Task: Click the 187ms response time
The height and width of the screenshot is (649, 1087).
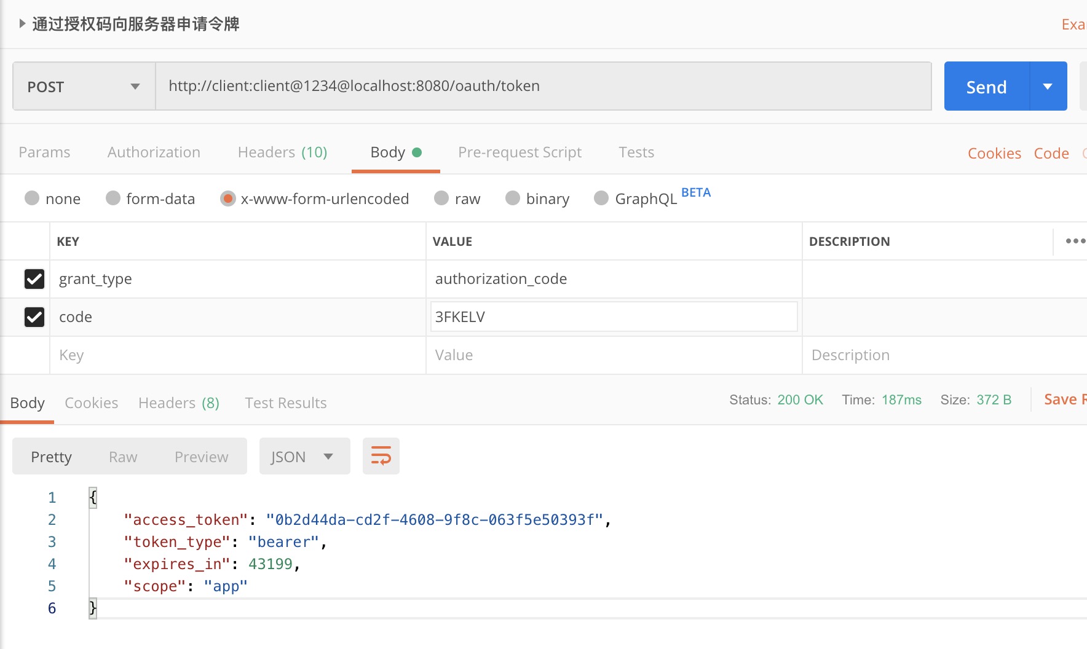Action: pos(901,399)
